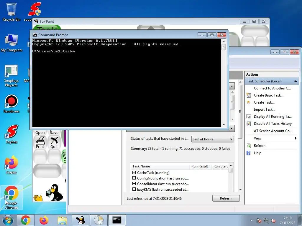This screenshot has width=302, height=226.
Task: Click the Tux Paint title bar icon
Action: click(36, 21)
